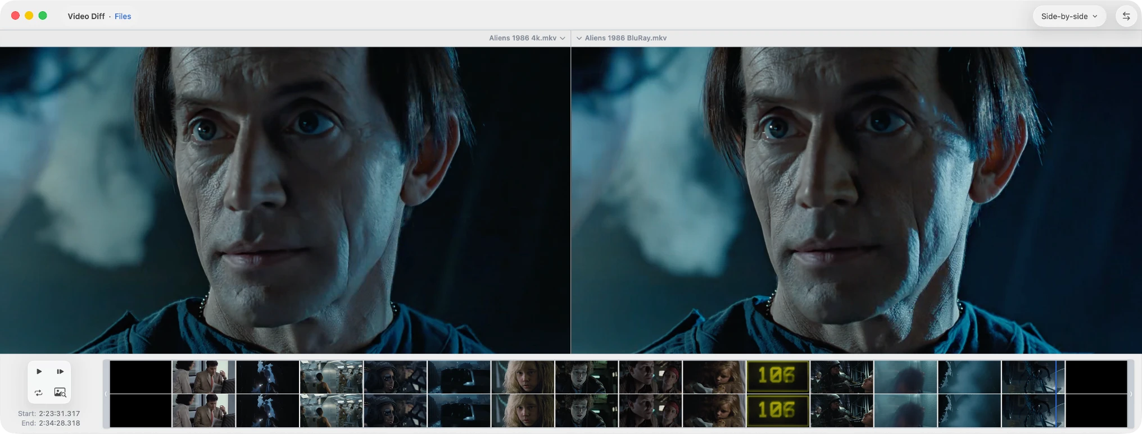The width and height of the screenshot is (1142, 434).
Task: Click the right BluRay video preview pane
Action: coord(856,200)
